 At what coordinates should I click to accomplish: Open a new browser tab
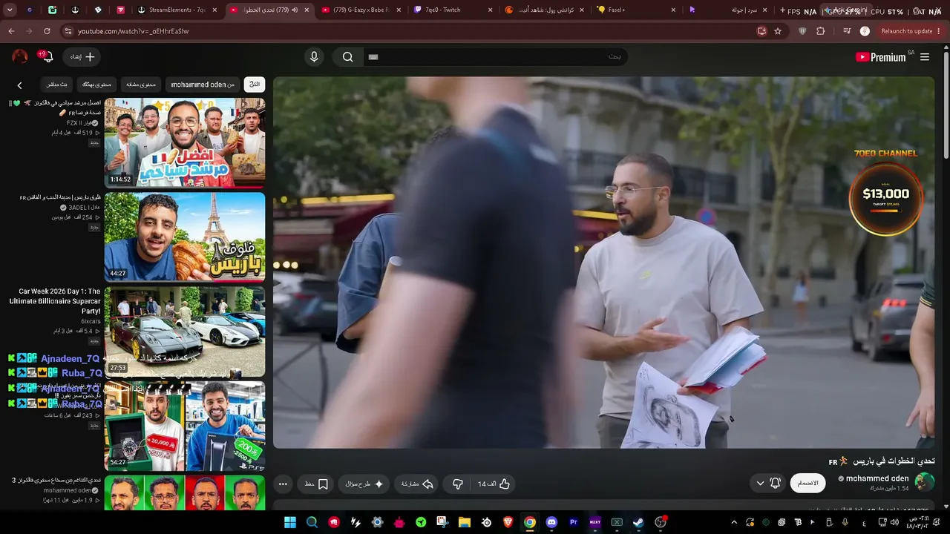[782, 10]
